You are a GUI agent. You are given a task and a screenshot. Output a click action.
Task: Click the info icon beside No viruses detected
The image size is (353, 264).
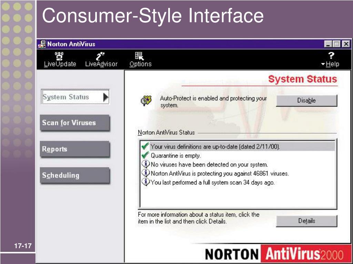[145, 164]
